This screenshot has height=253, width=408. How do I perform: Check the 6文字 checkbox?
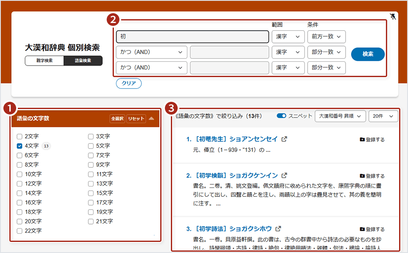(20, 155)
